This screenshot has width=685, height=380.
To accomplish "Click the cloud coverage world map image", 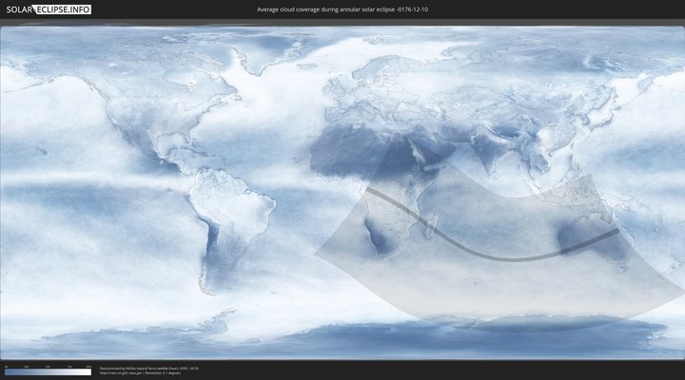I will pos(342,193).
